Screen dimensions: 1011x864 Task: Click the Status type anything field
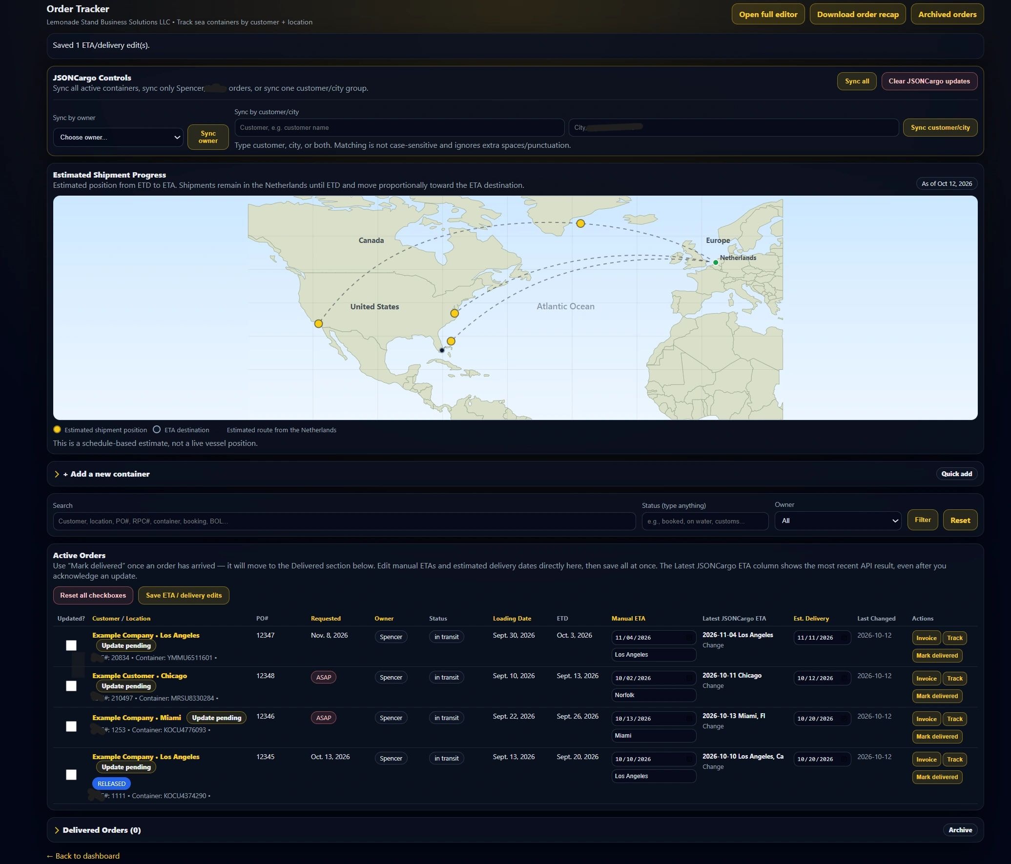pos(705,521)
